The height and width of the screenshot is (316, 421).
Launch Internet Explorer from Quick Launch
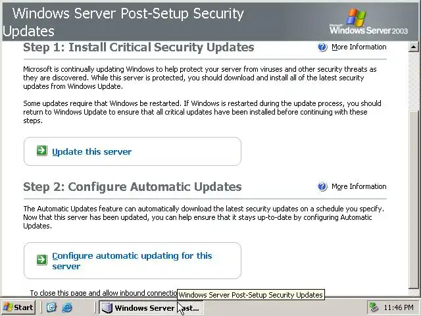pos(66,307)
